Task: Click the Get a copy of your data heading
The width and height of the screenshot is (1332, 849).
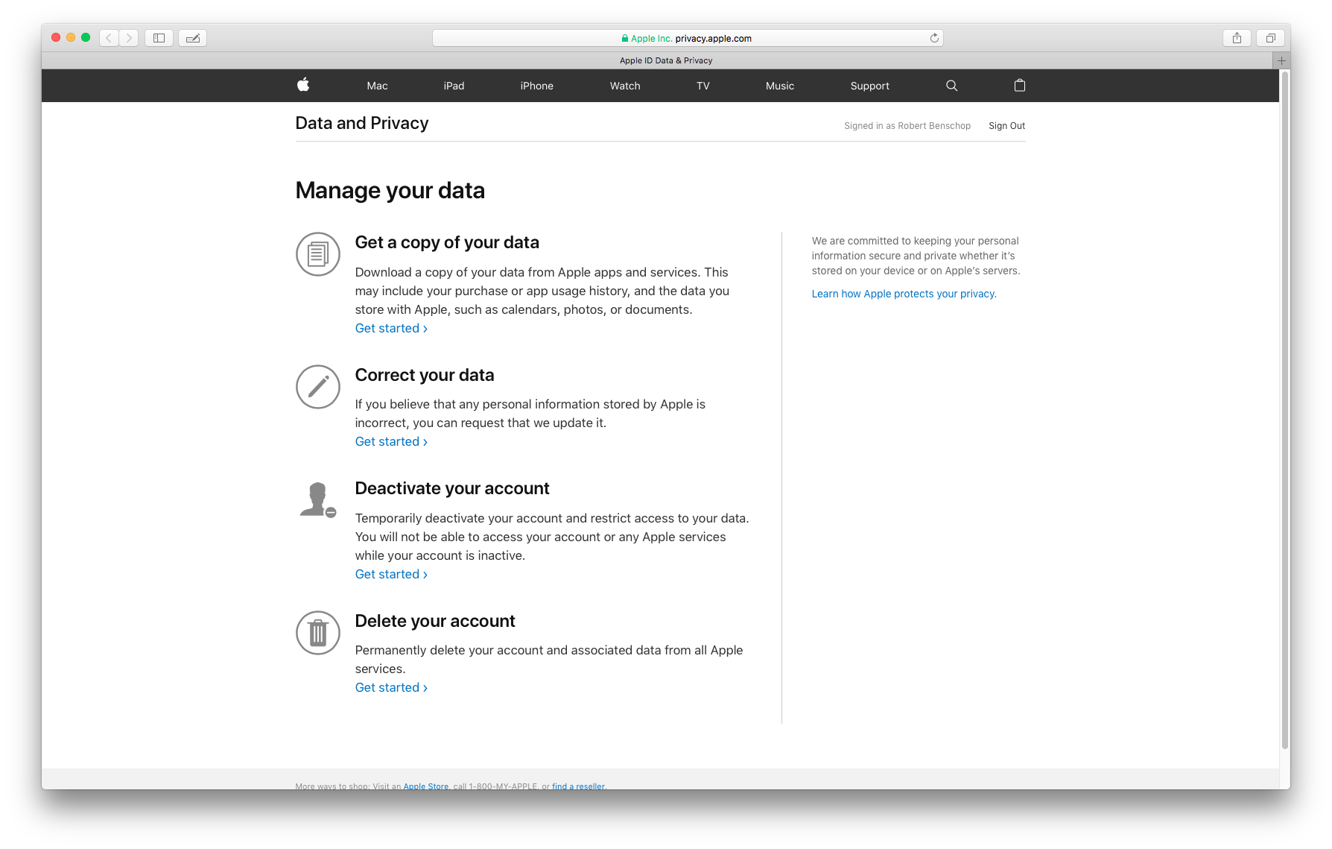Action: 447,242
